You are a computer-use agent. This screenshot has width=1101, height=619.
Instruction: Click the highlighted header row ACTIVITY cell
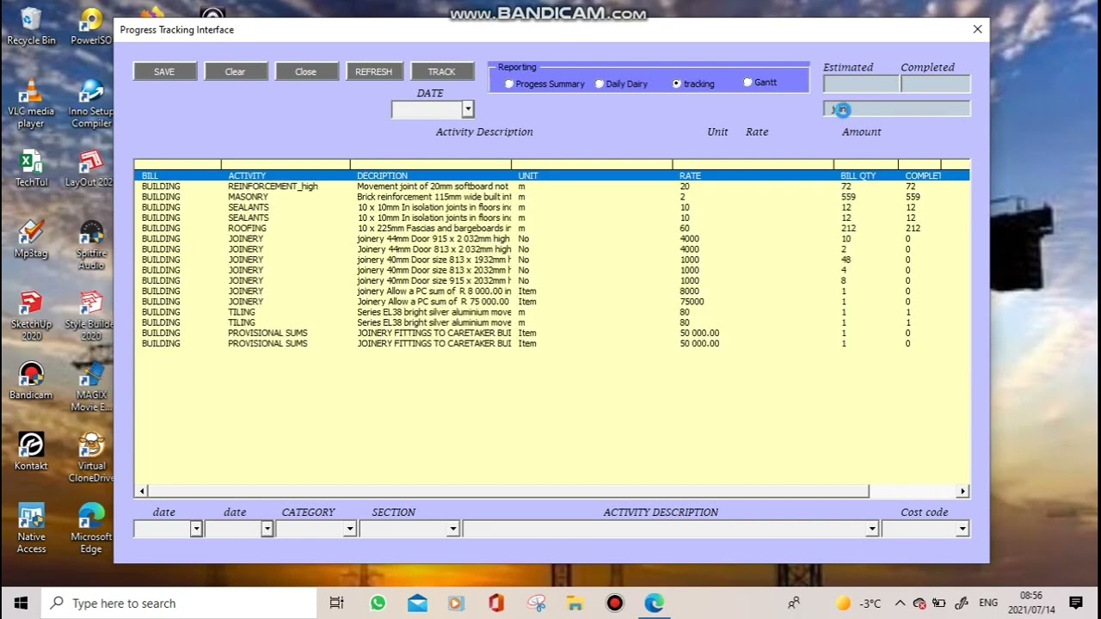(x=247, y=175)
